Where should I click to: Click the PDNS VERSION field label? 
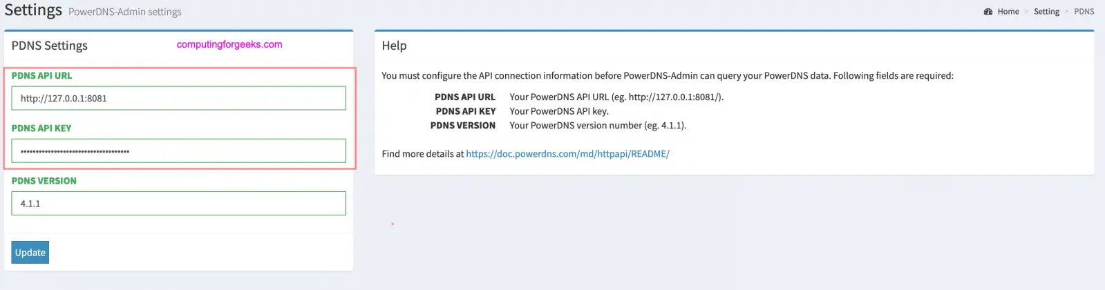[x=44, y=181]
